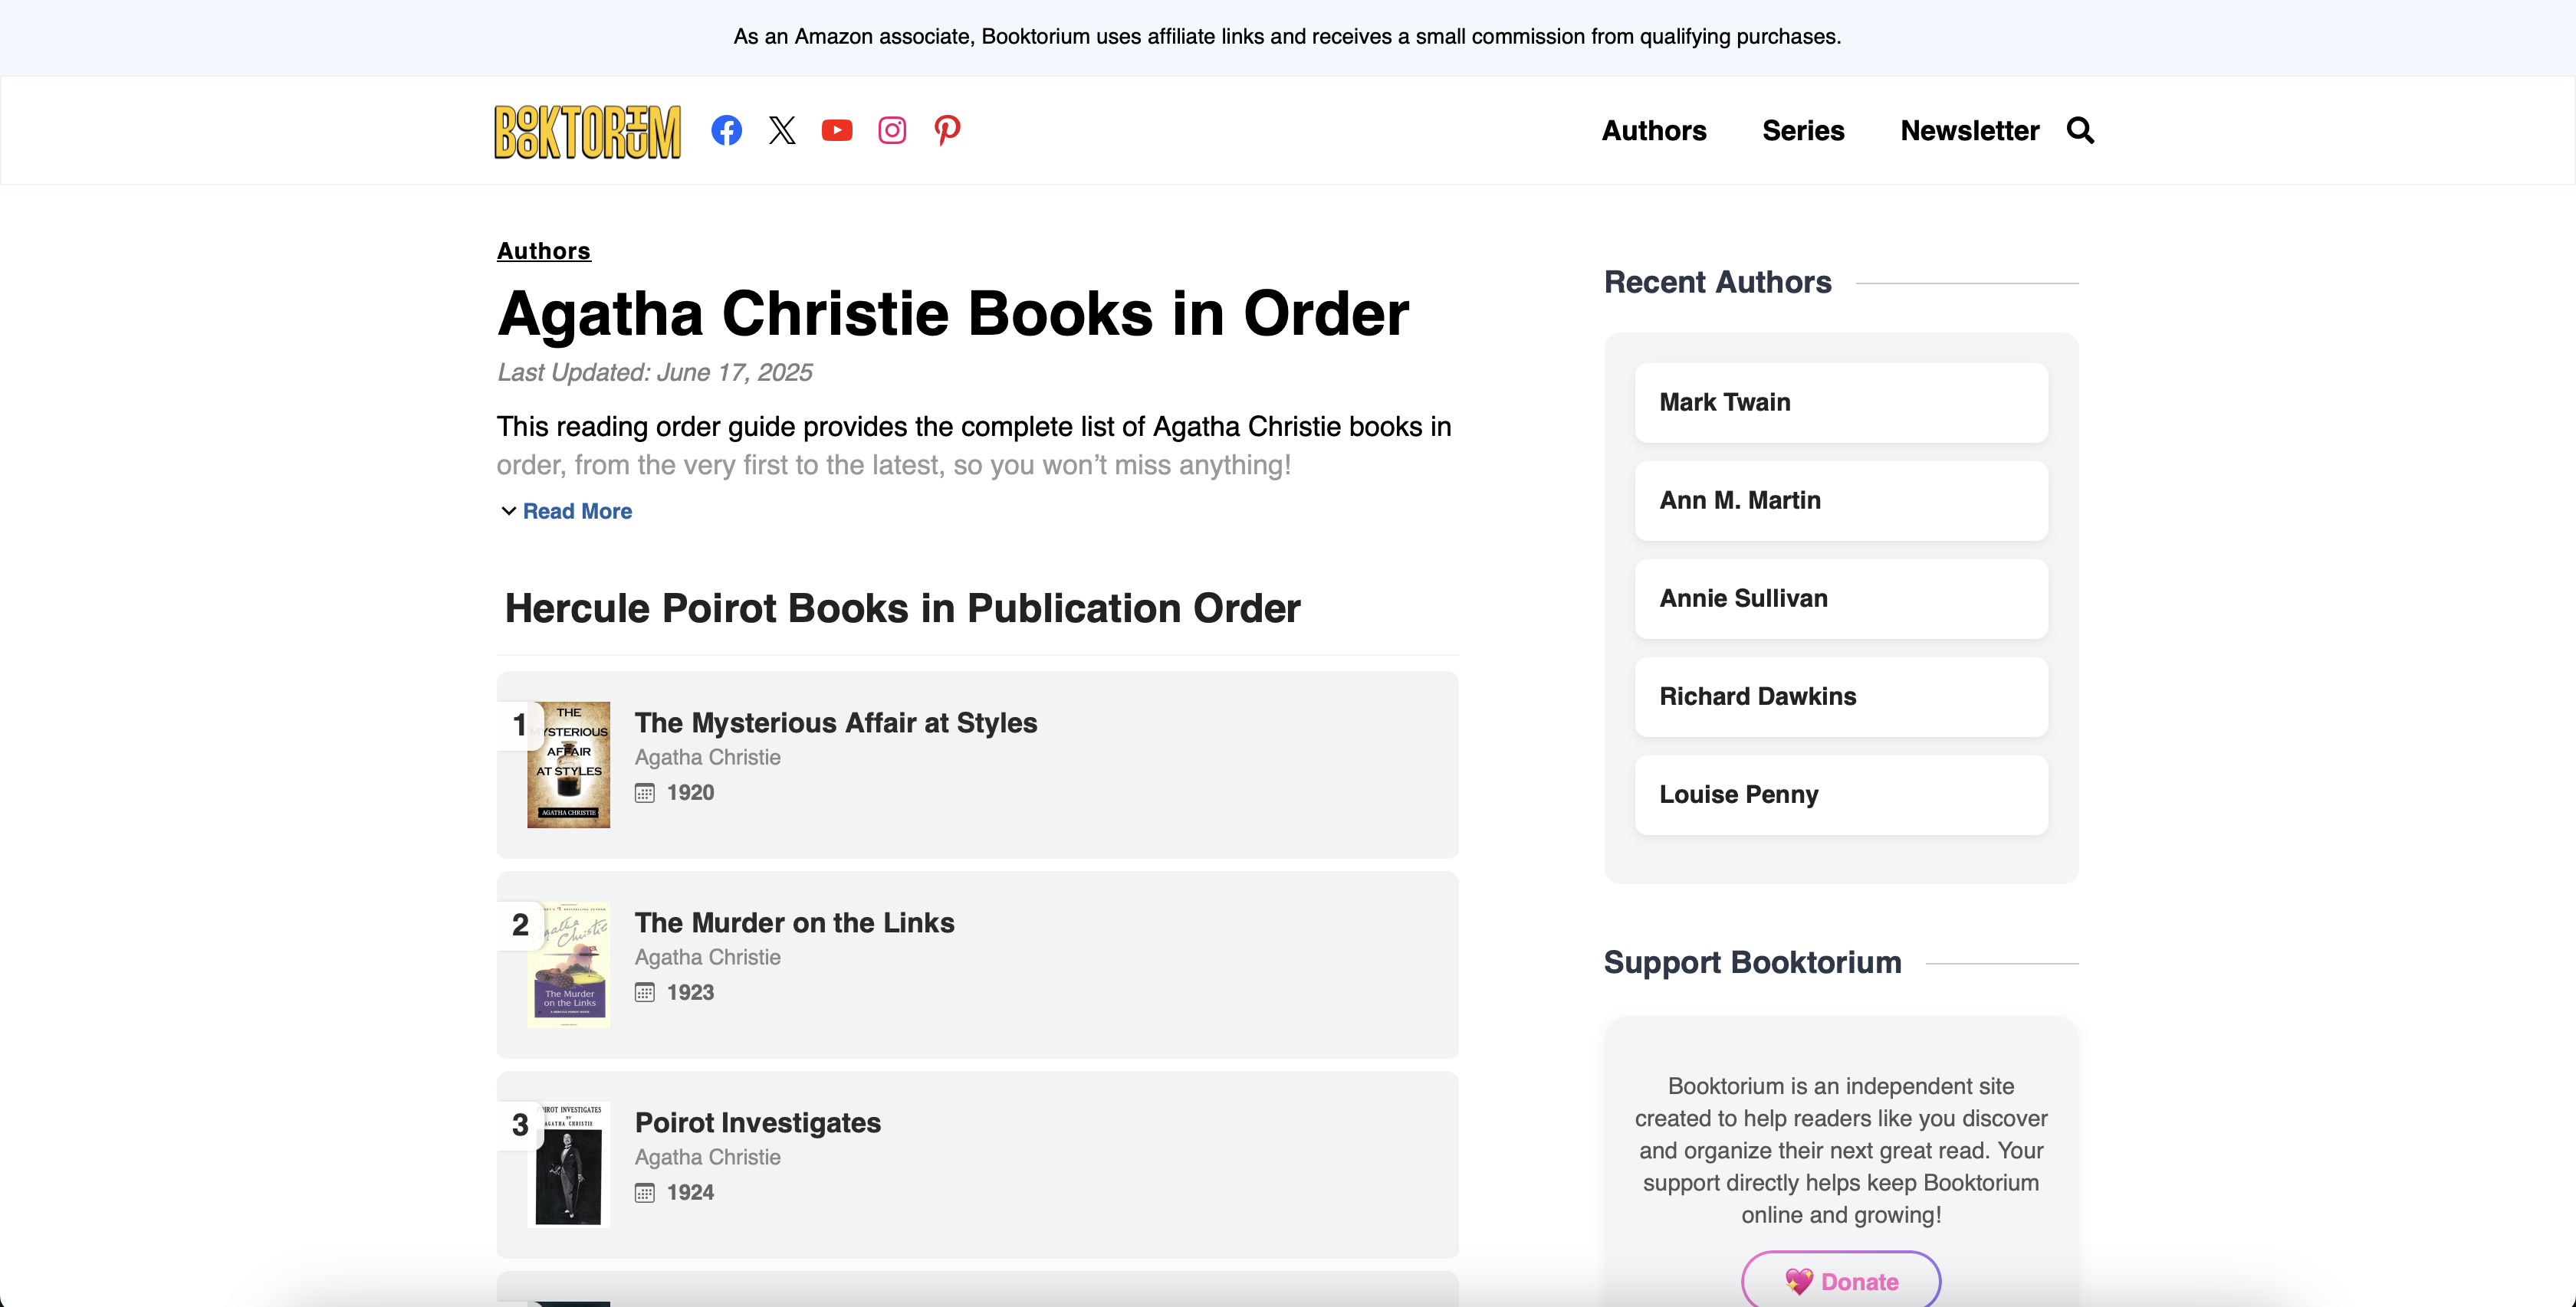Follow the Authors breadcrumb link
The width and height of the screenshot is (2576, 1307).
pos(544,251)
